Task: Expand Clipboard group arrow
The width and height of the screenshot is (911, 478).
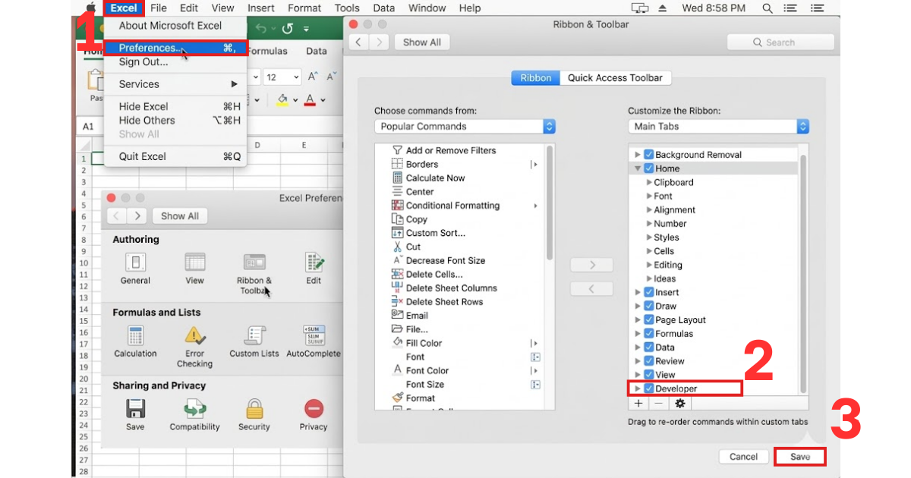Action: pos(649,182)
